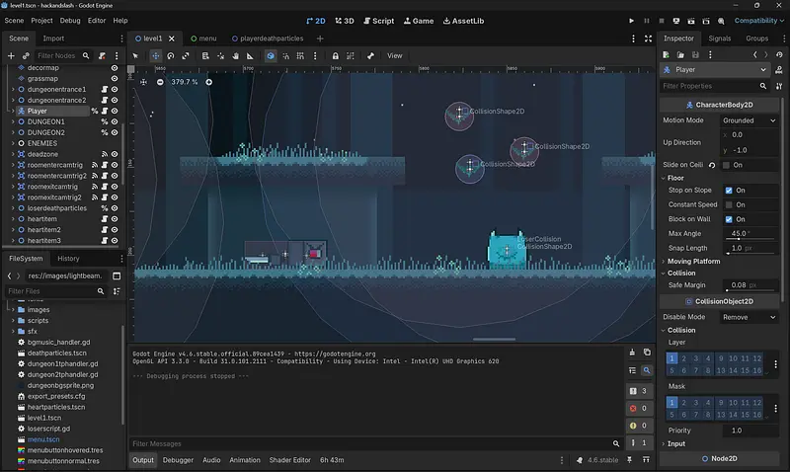The height and width of the screenshot is (472, 790).
Task: Open the Debug menu
Action: (x=70, y=20)
